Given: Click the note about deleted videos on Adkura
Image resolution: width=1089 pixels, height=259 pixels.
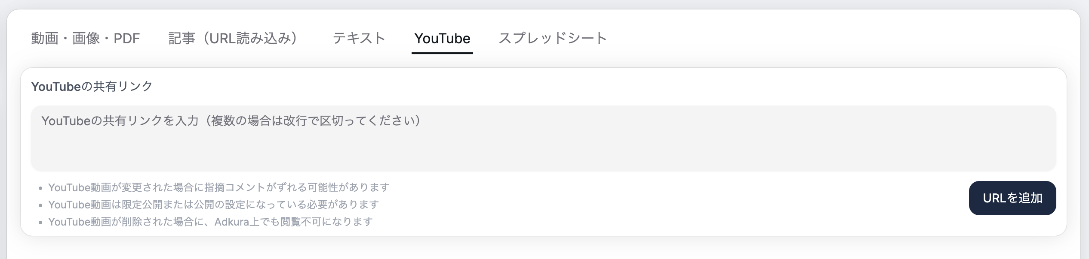Looking at the screenshot, I should [211, 222].
